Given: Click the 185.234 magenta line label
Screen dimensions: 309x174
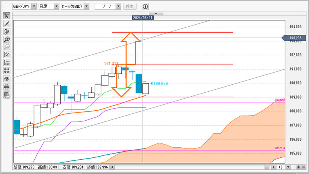Looking at the screenshot, I should 280,148.
